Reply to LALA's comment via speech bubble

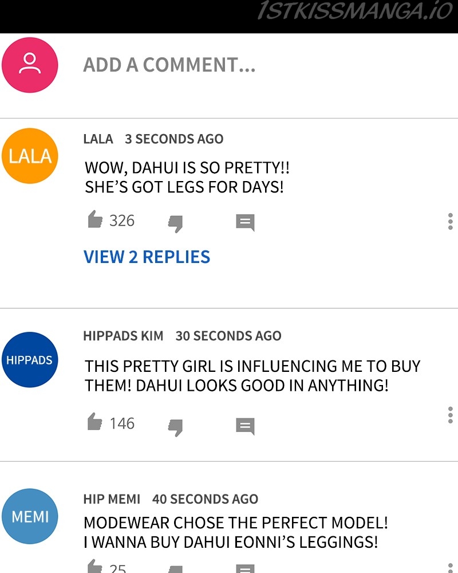pyautogui.click(x=245, y=222)
